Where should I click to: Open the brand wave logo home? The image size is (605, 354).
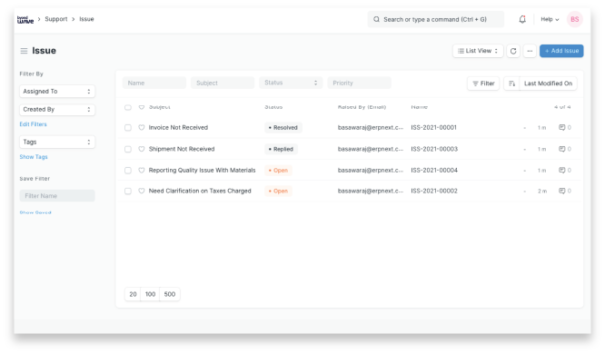click(25, 19)
